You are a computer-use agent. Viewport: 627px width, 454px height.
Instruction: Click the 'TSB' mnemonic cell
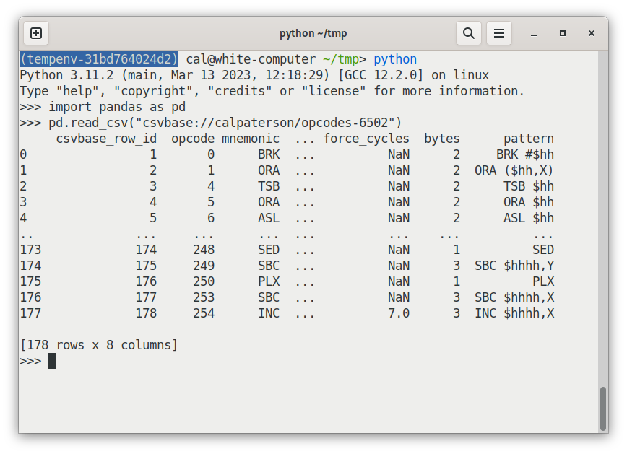point(269,186)
